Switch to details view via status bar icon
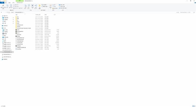 [193, 106]
